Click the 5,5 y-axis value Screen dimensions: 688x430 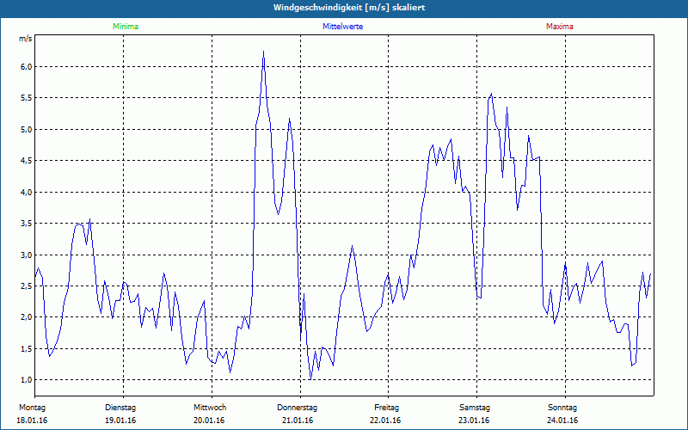click(27, 98)
